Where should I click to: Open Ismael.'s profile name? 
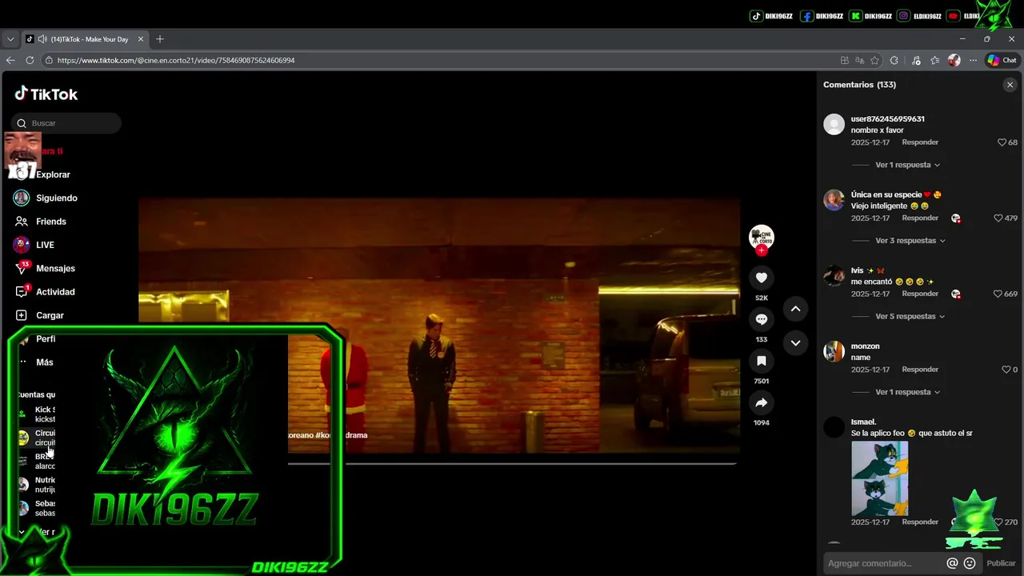863,422
